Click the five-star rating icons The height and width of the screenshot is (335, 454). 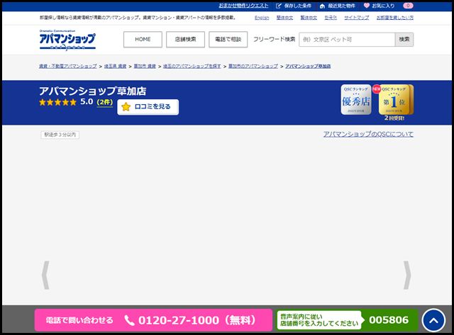tap(58, 102)
